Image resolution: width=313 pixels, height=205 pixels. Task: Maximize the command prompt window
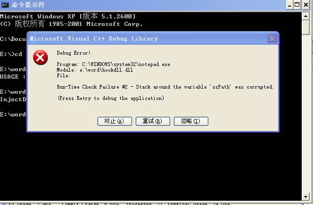coord(297,5)
